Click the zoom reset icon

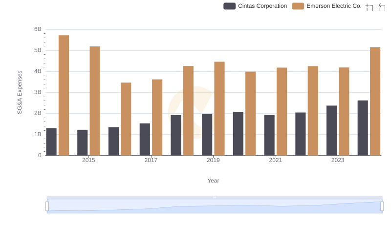click(382, 7)
